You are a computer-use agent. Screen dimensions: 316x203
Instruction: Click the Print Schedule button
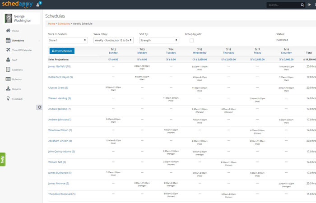coord(62,51)
